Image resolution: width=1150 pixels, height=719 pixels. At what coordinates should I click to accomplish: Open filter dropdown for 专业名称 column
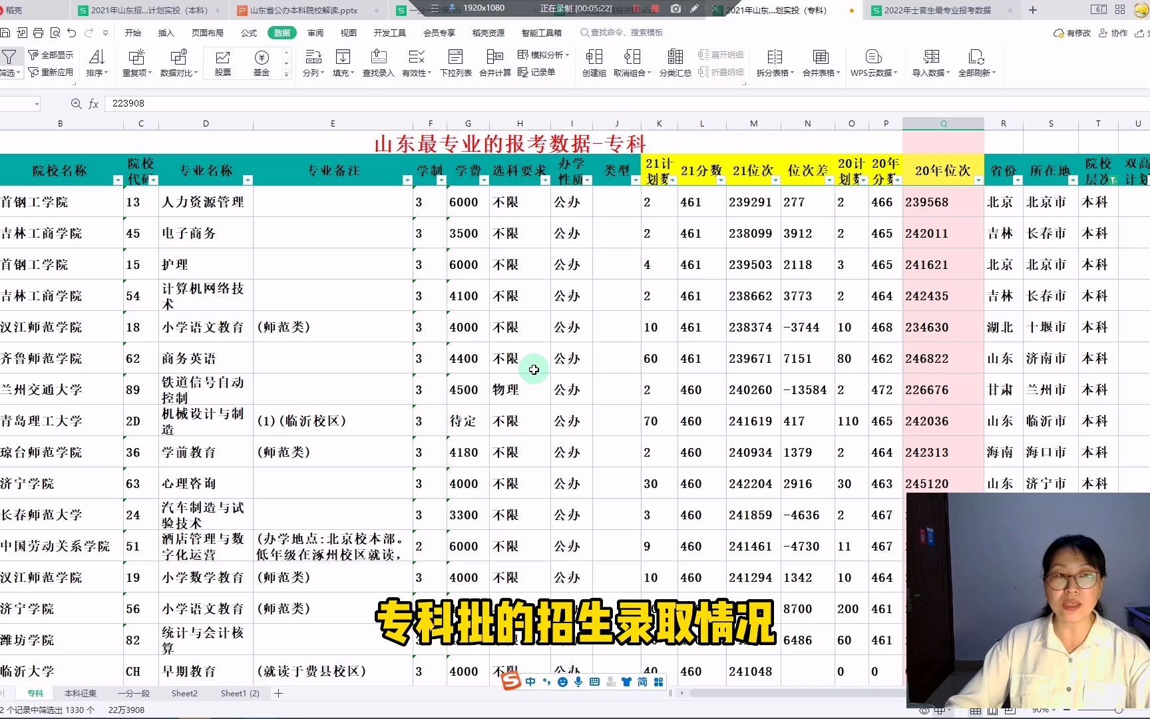coord(248,180)
